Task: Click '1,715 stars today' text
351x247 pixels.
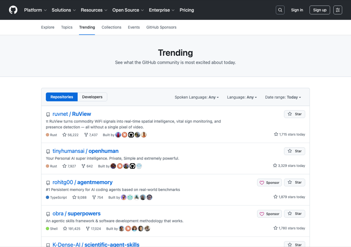Action: (x=290, y=134)
